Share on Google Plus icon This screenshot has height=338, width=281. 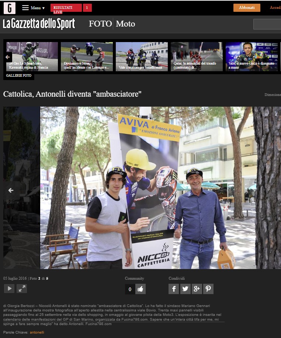tap(197, 289)
